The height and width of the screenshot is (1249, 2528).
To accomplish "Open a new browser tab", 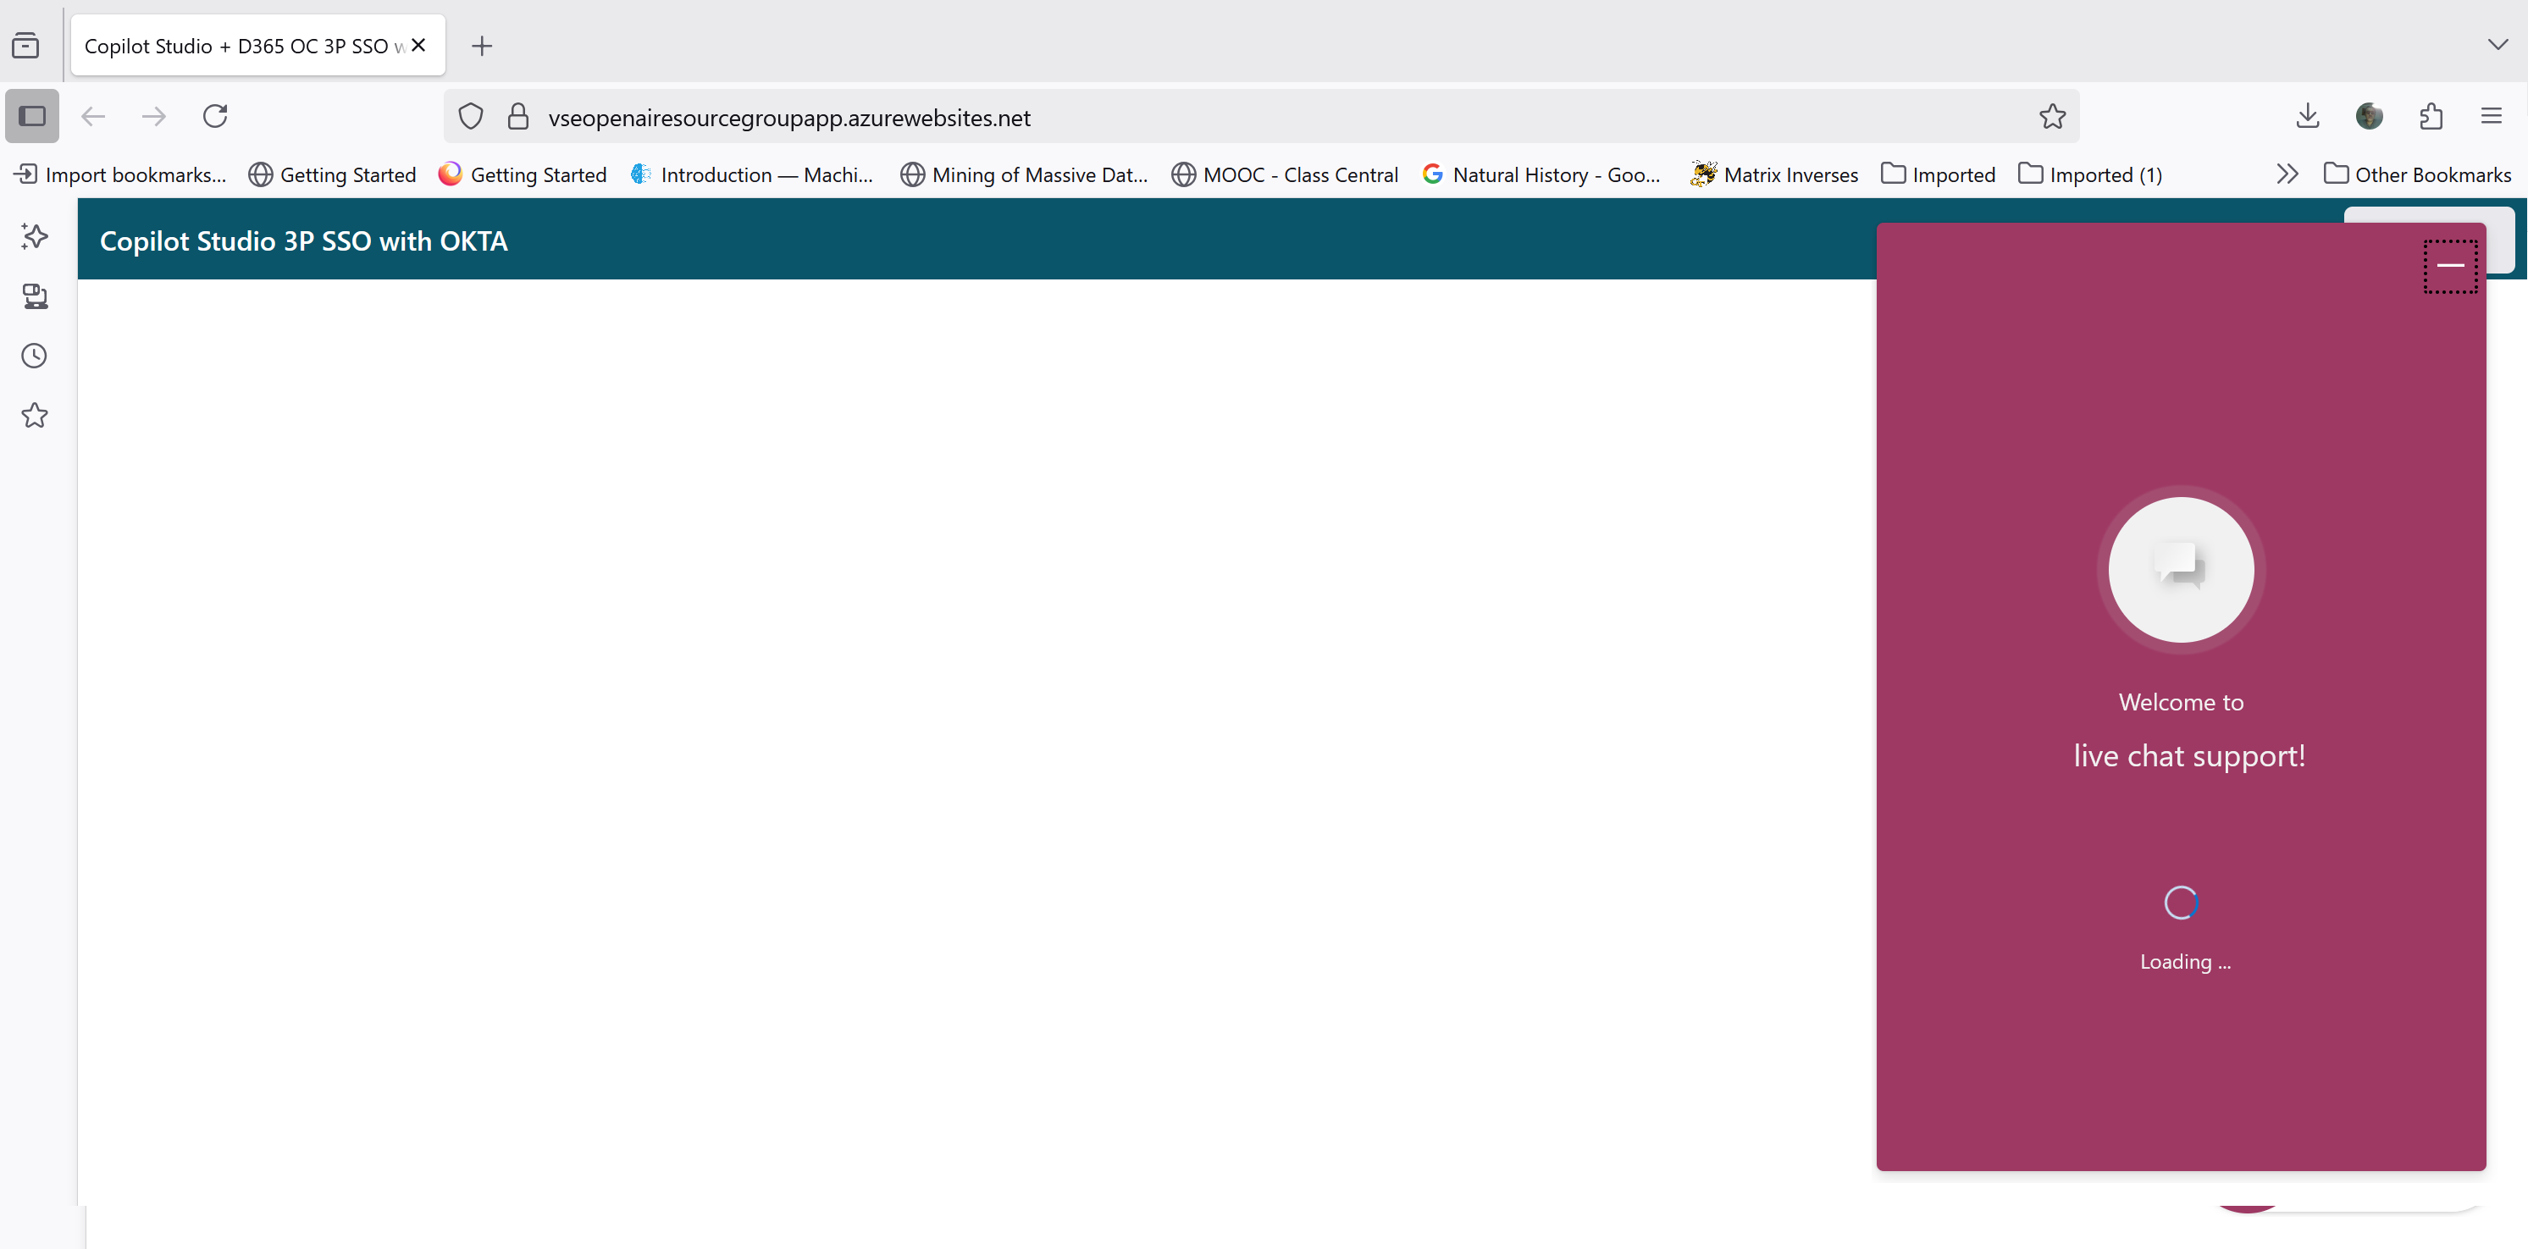I will [x=482, y=46].
